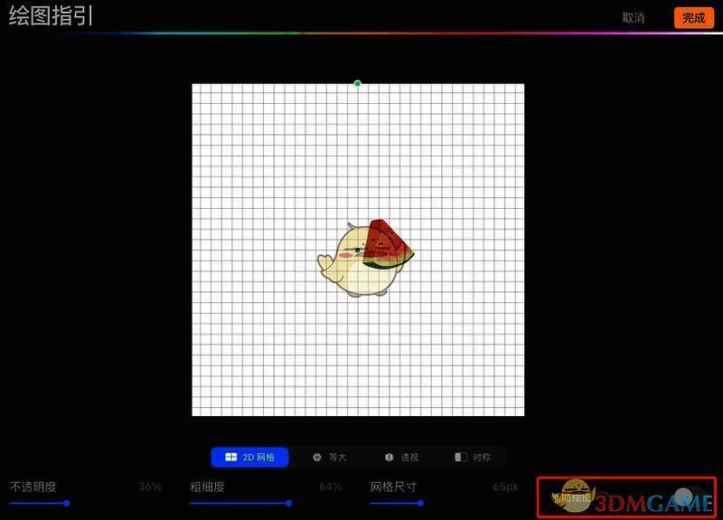Viewport: 723px width, 520px height.
Task: Click the 2D grid icon in the active tab
Action: point(231,457)
